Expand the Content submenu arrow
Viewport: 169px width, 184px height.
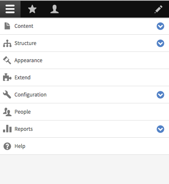tap(160, 26)
